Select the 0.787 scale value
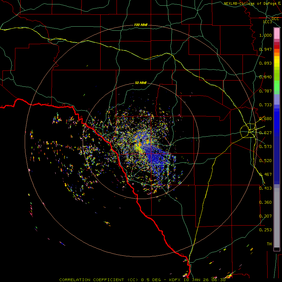Screen dimensions: 282x282 [265, 91]
